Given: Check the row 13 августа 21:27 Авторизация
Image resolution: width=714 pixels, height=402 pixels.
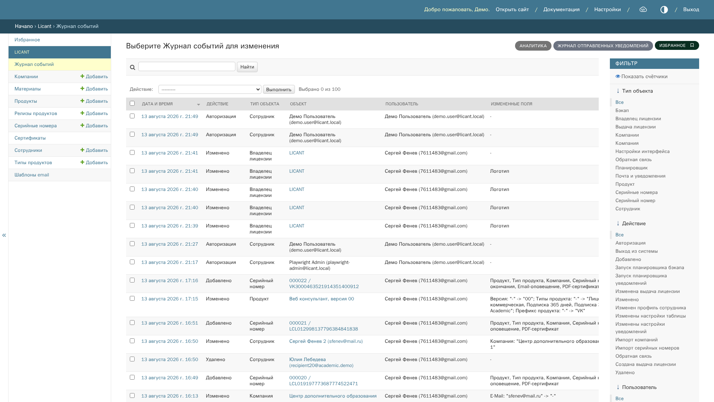Looking at the screenshot, I should point(132,244).
